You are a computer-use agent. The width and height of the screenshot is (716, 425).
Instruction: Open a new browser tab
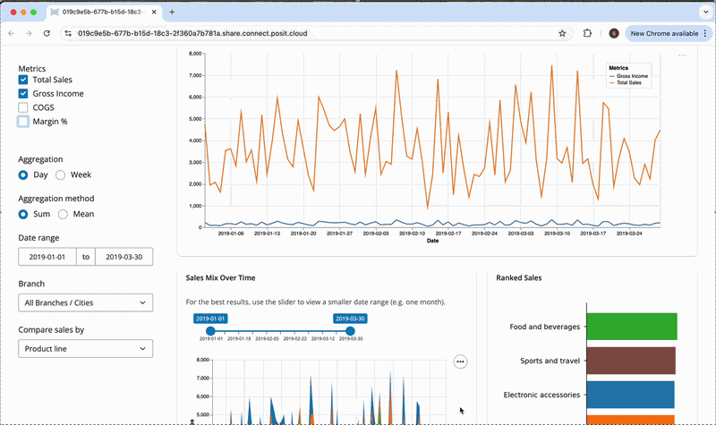pos(172,13)
